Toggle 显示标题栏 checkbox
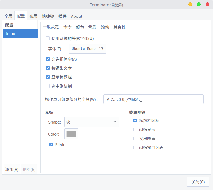The width and height of the screenshot is (213, 190). tap(48, 77)
